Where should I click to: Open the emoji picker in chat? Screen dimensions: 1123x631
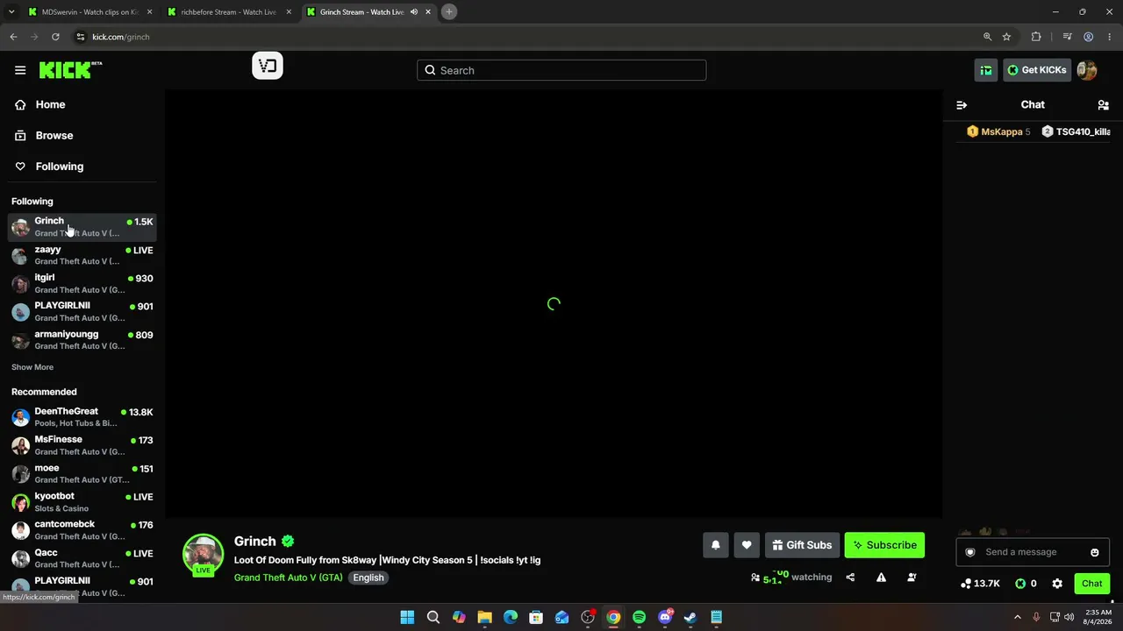point(1094,552)
